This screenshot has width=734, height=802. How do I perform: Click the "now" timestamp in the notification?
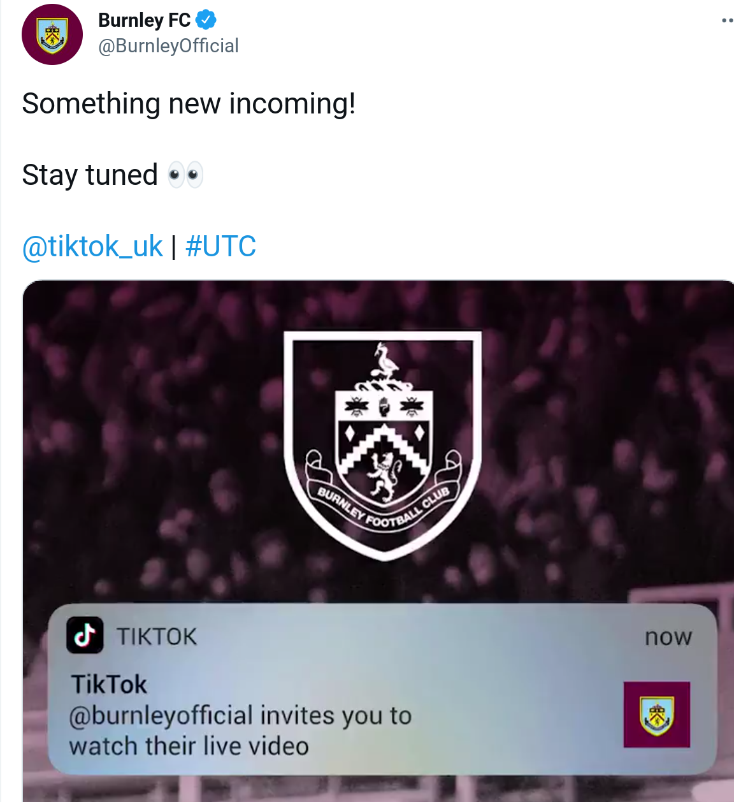coord(668,636)
